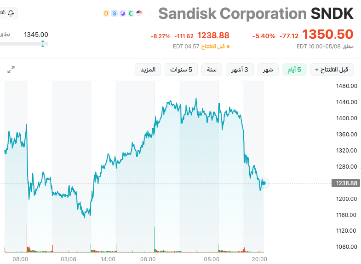Click the purple moon badge icon

pos(123,13)
